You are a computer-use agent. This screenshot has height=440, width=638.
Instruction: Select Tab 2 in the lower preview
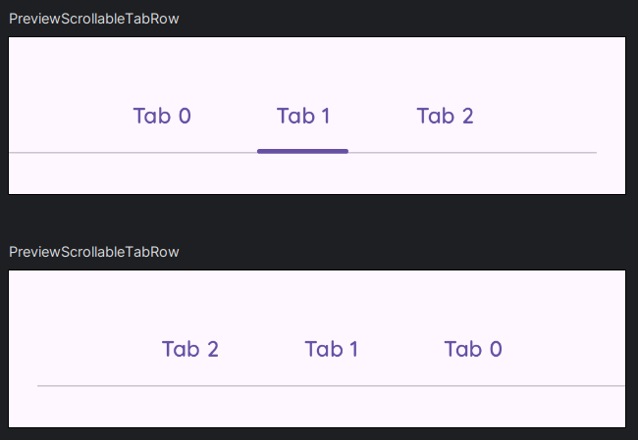click(x=190, y=349)
